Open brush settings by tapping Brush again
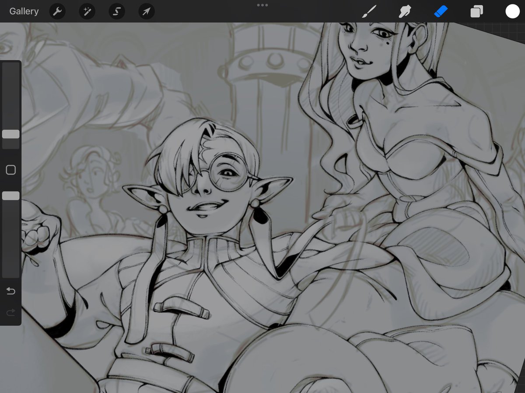This screenshot has height=393, width=525. tap(370, 11)
